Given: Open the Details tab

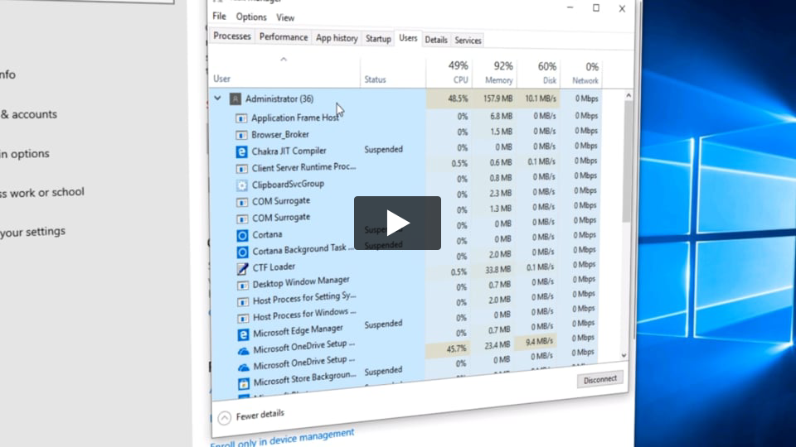Looking at the screenshot, I should click(x=436, y=40).
